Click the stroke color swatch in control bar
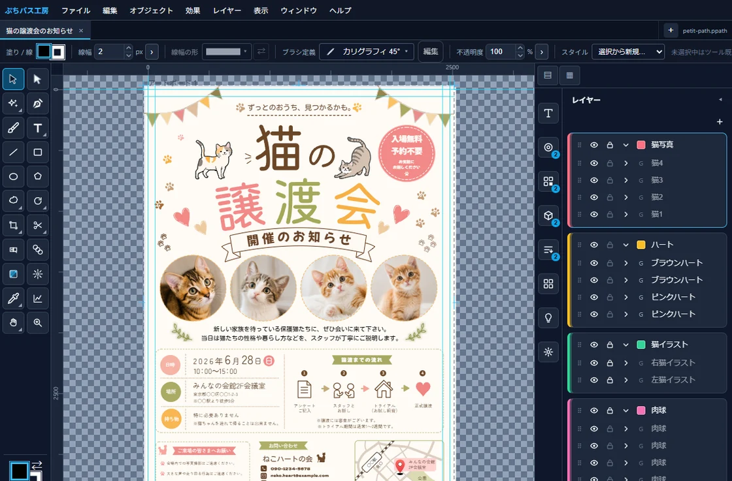The image size is (732, 481). click(58, 52)
